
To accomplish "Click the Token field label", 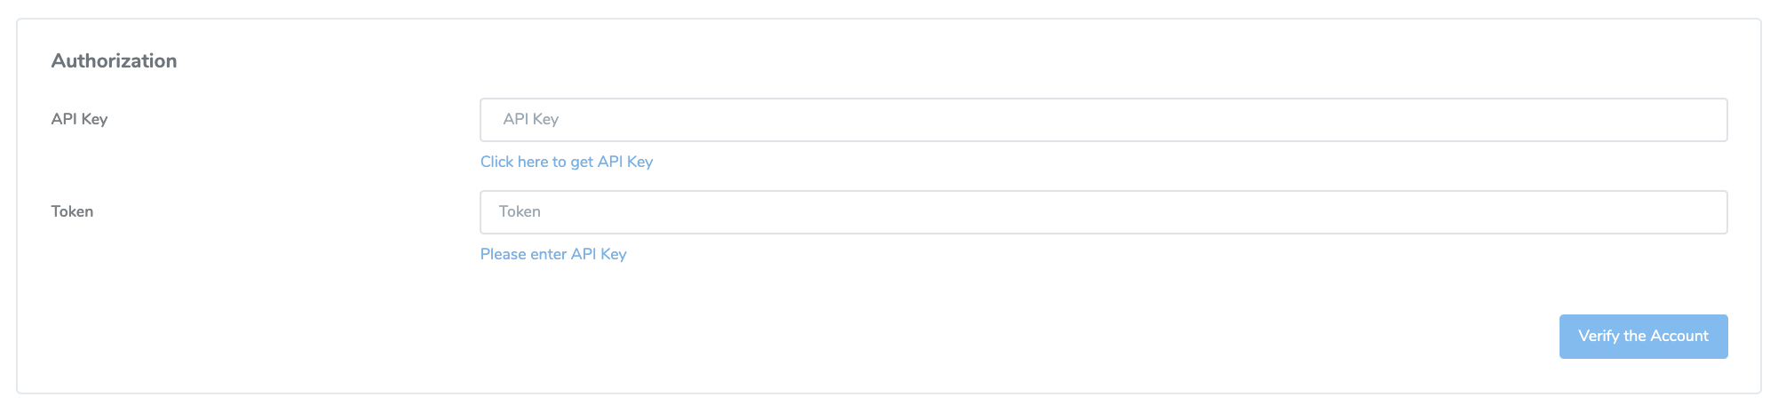I will pos(72,211).
